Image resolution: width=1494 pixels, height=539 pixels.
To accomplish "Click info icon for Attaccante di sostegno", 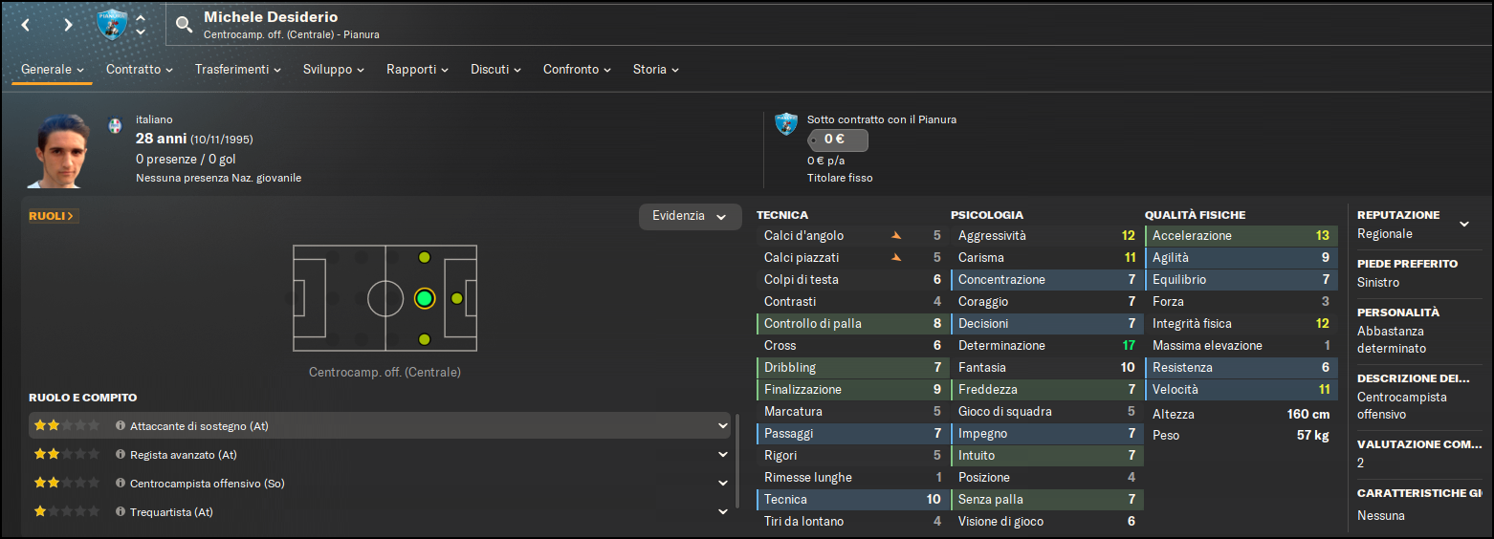I will 121,426.
